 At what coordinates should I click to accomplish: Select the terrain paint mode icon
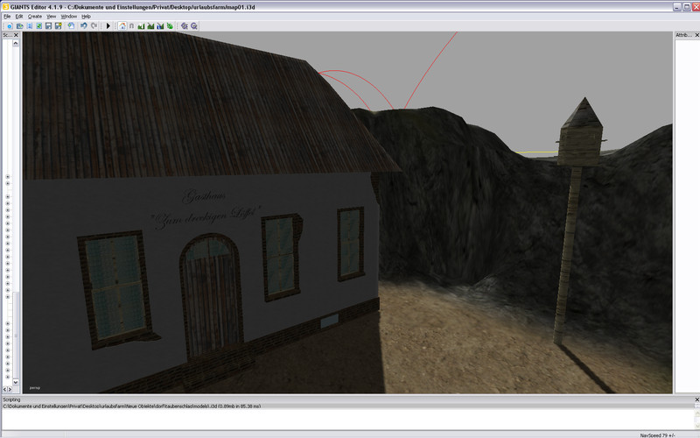tap(150, 26)
